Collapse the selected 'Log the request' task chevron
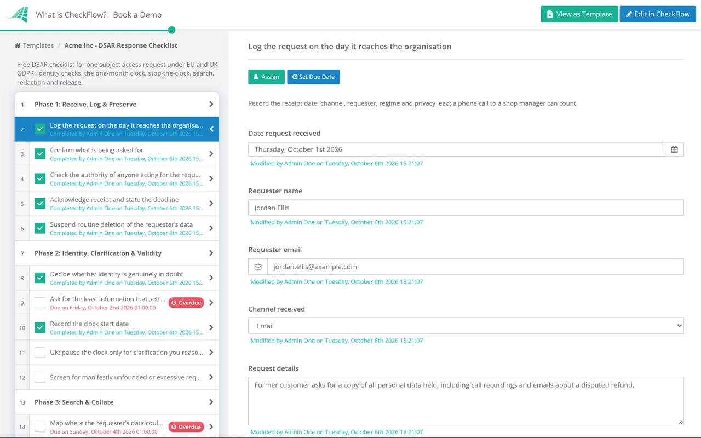Image resolution: width=701 pixels, height=438 pixels. coord(211,129)
